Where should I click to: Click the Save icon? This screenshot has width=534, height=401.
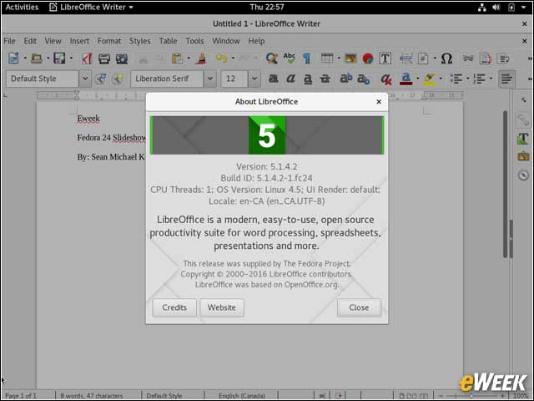coord(59,58)
